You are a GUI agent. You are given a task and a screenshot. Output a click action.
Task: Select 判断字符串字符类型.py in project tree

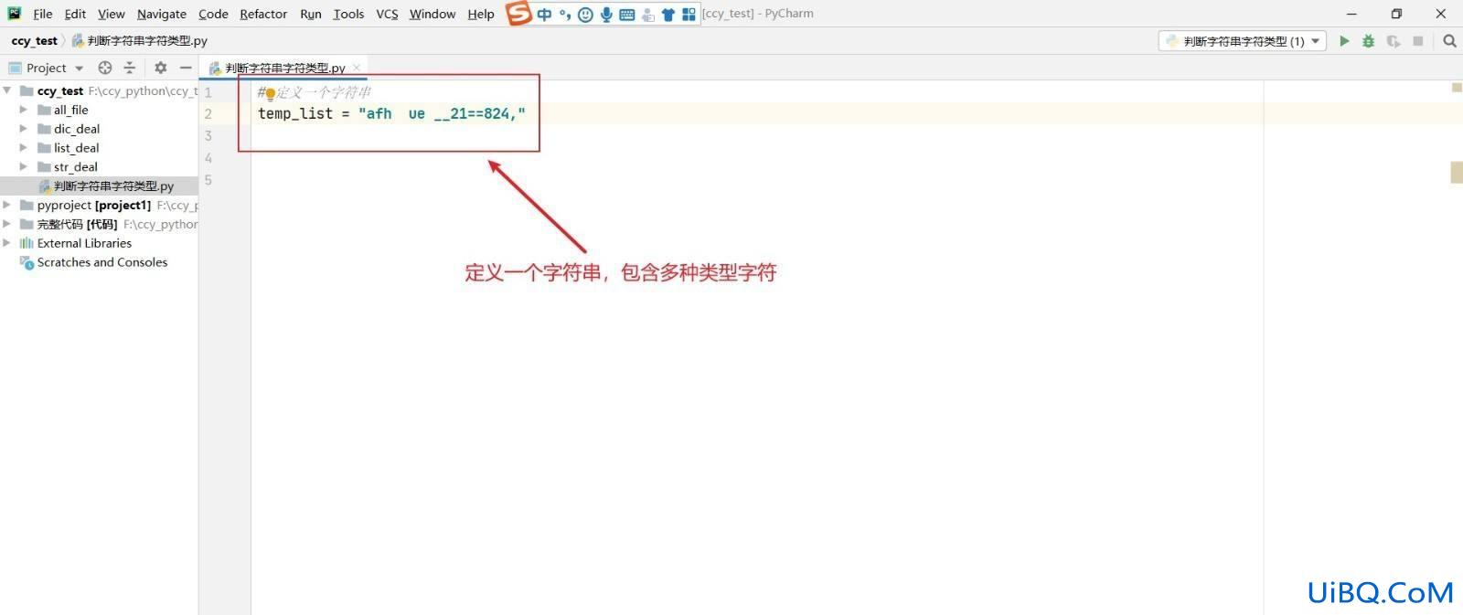point(99,186)
